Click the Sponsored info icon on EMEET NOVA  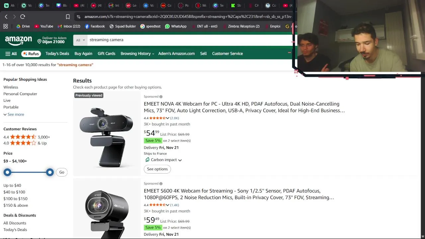[161, 97]
